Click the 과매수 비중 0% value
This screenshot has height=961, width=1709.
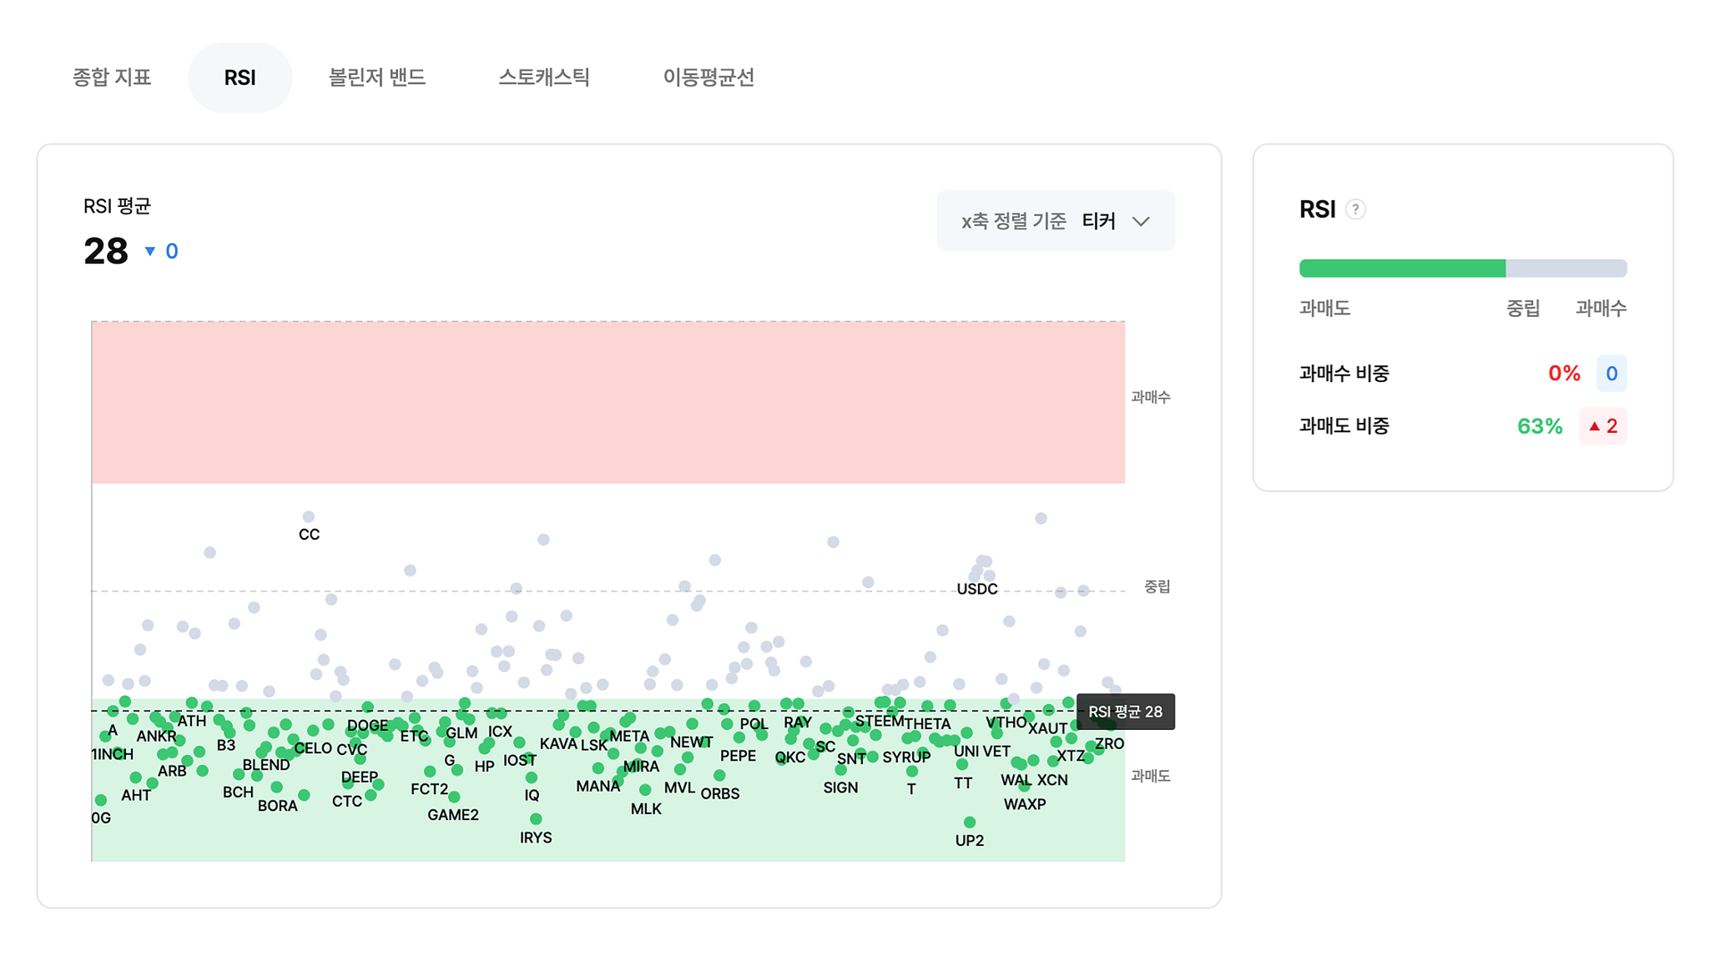pyautogui.click(x=1564, y=374)
